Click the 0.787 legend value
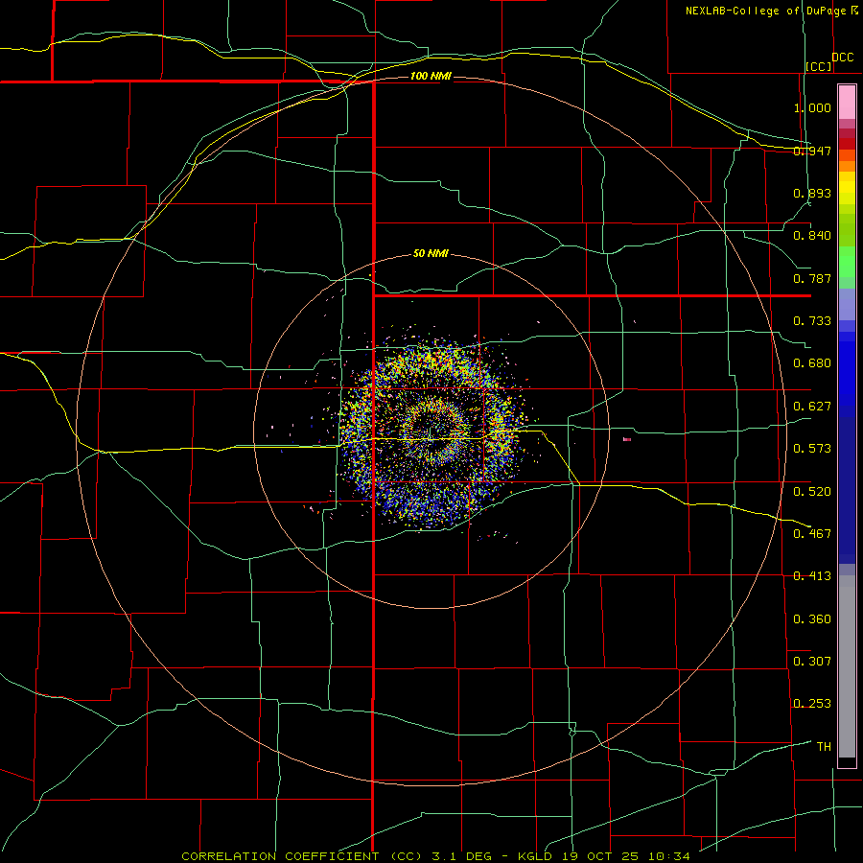This screenshot has width=863, height=863. (812, 278)
